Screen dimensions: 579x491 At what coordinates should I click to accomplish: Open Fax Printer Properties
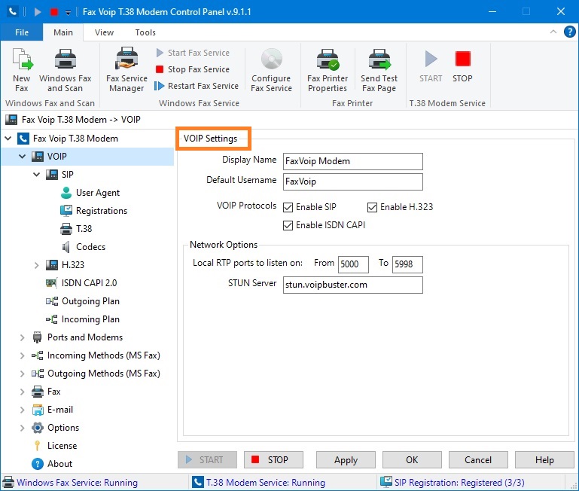click(x=328, y=70)
